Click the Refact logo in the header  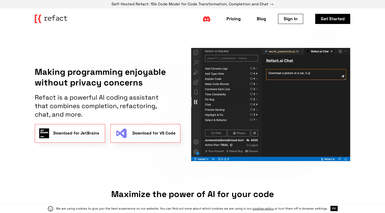(x=51, y=19)
